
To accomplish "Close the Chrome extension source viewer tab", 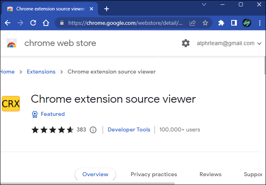I will [91, 9].
